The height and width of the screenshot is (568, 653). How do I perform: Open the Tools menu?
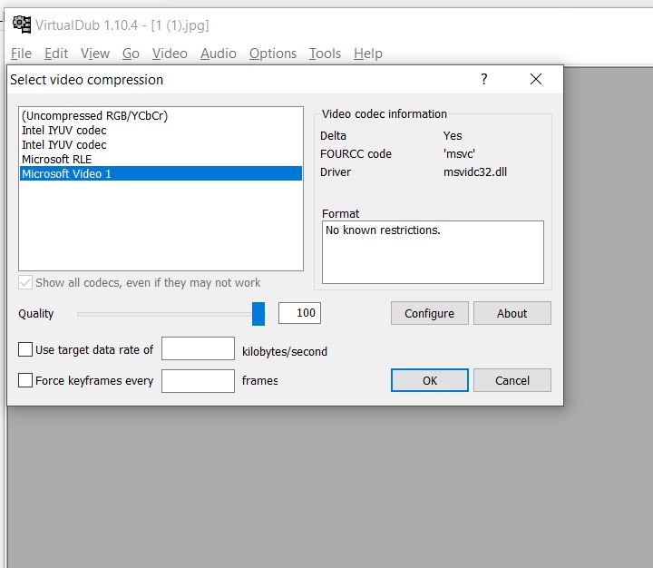(x=325, y=54)
